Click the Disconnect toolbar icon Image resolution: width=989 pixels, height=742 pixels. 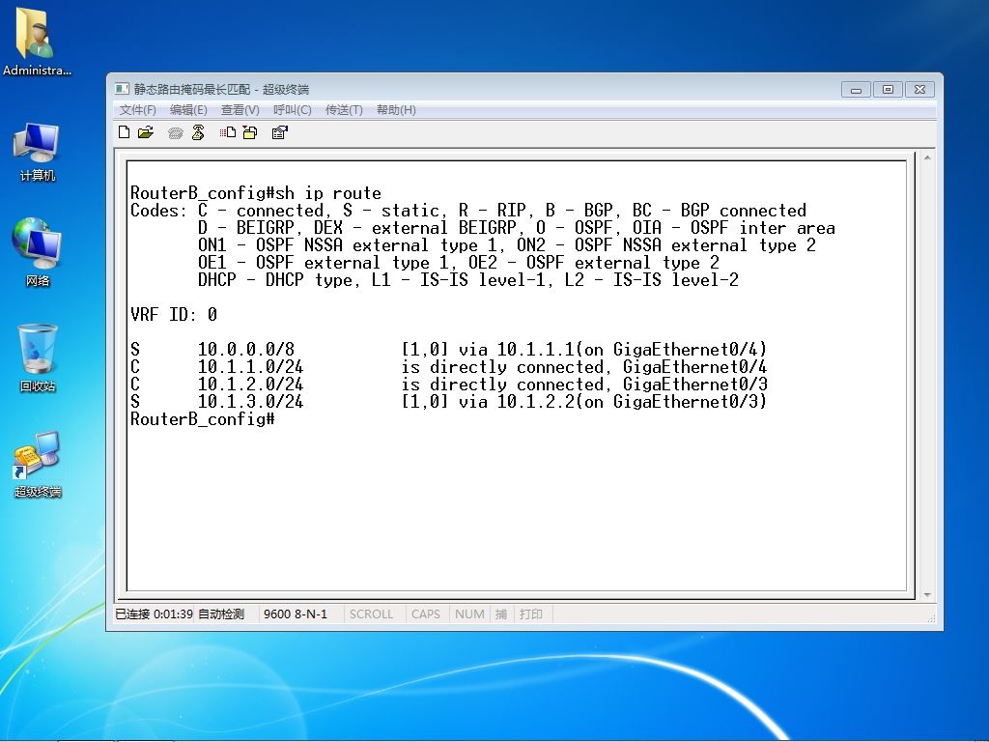[x=198, y=131]
